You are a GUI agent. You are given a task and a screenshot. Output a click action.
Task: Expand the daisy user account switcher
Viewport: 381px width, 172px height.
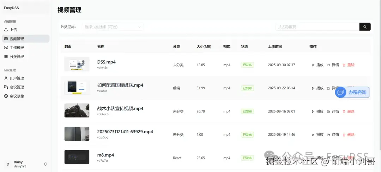pyautogui.click(x=45, y=164)
